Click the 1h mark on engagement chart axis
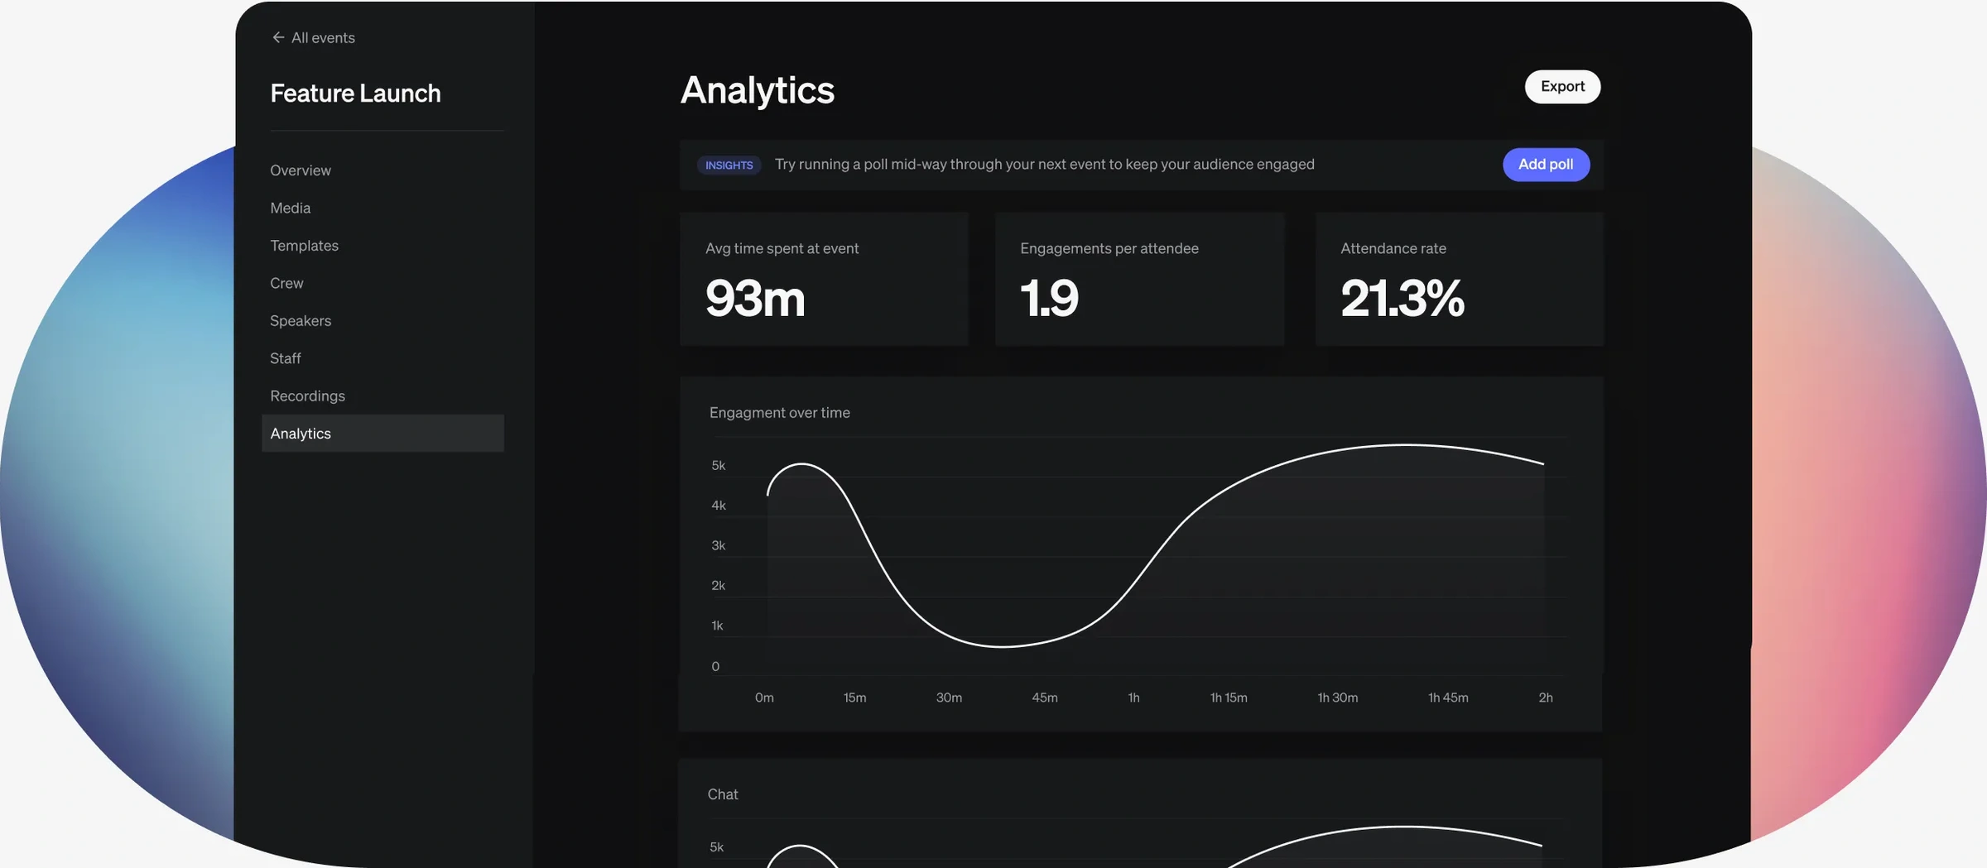Screen dimensions: 1987x868 (x=1133, y=698)
